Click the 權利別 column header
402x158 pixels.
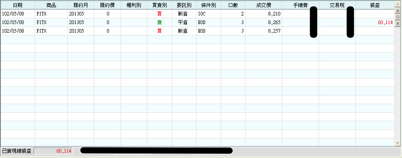134,5
